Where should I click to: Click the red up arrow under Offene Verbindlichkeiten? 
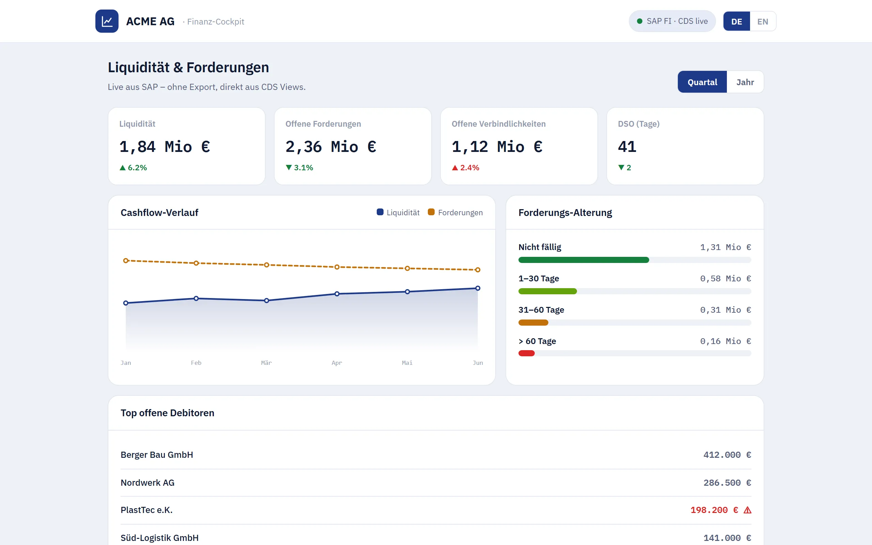click(x=455, y=168)
